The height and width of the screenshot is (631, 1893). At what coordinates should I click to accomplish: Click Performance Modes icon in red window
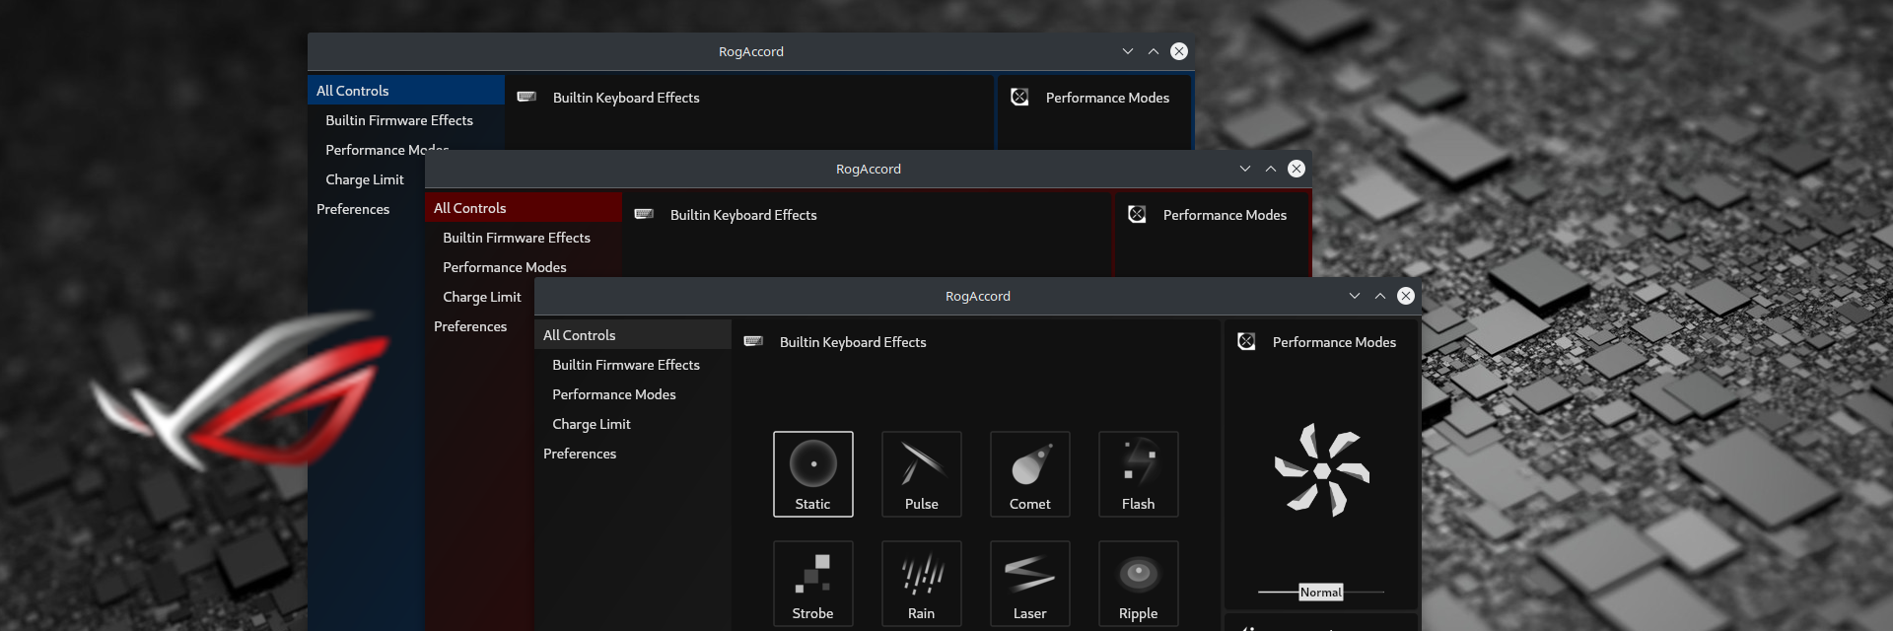coord(1137,214)
